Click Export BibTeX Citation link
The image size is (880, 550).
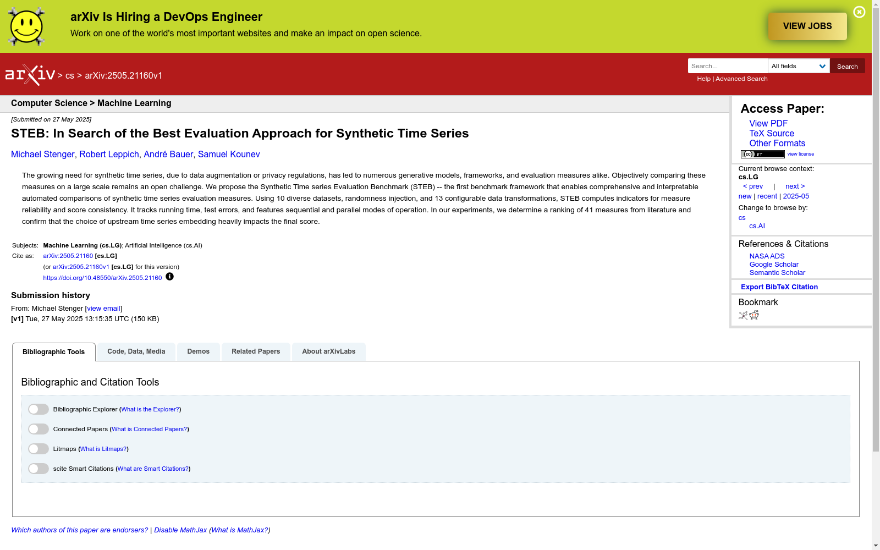click(x=779, y=287)
